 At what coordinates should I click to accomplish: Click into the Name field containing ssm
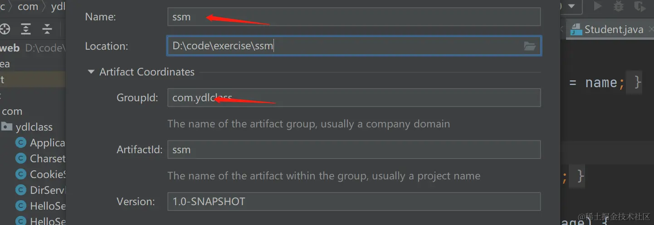coord(354,17)
